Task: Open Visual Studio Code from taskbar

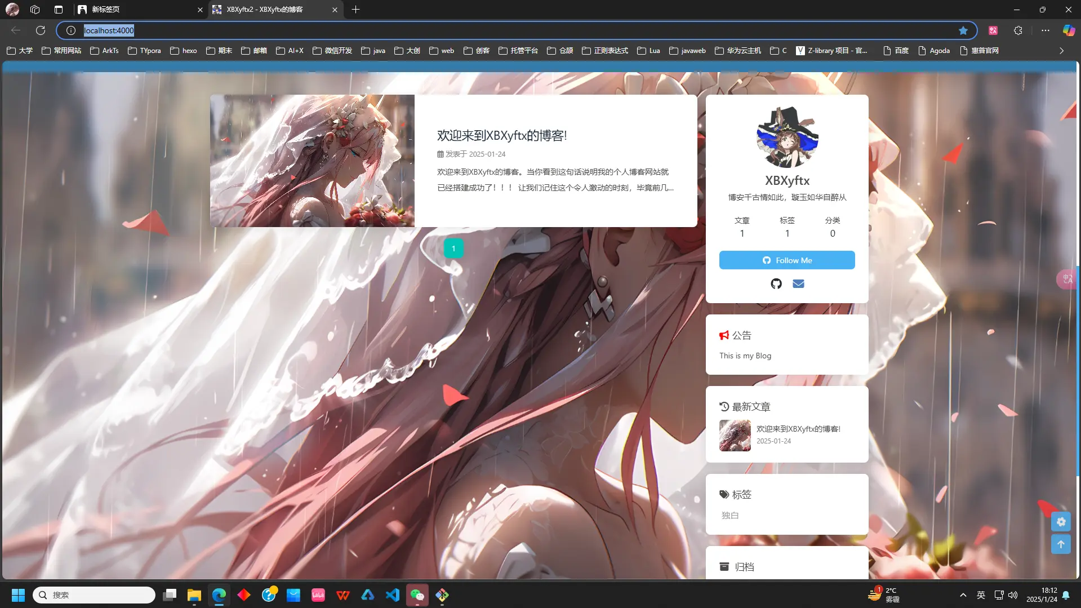Action: (393, 595)
